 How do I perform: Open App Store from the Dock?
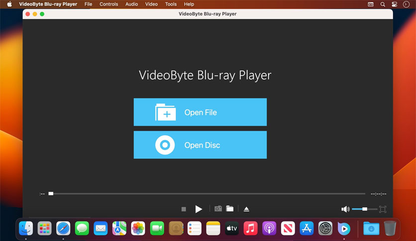click(307, 228)
